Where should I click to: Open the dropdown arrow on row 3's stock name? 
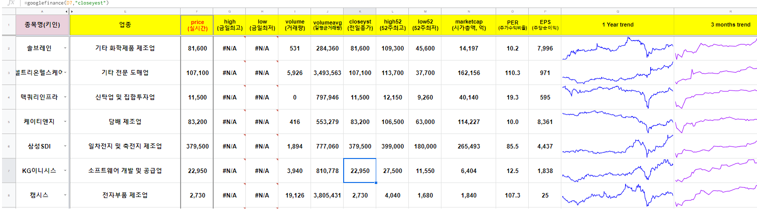[x=65, y=73]
